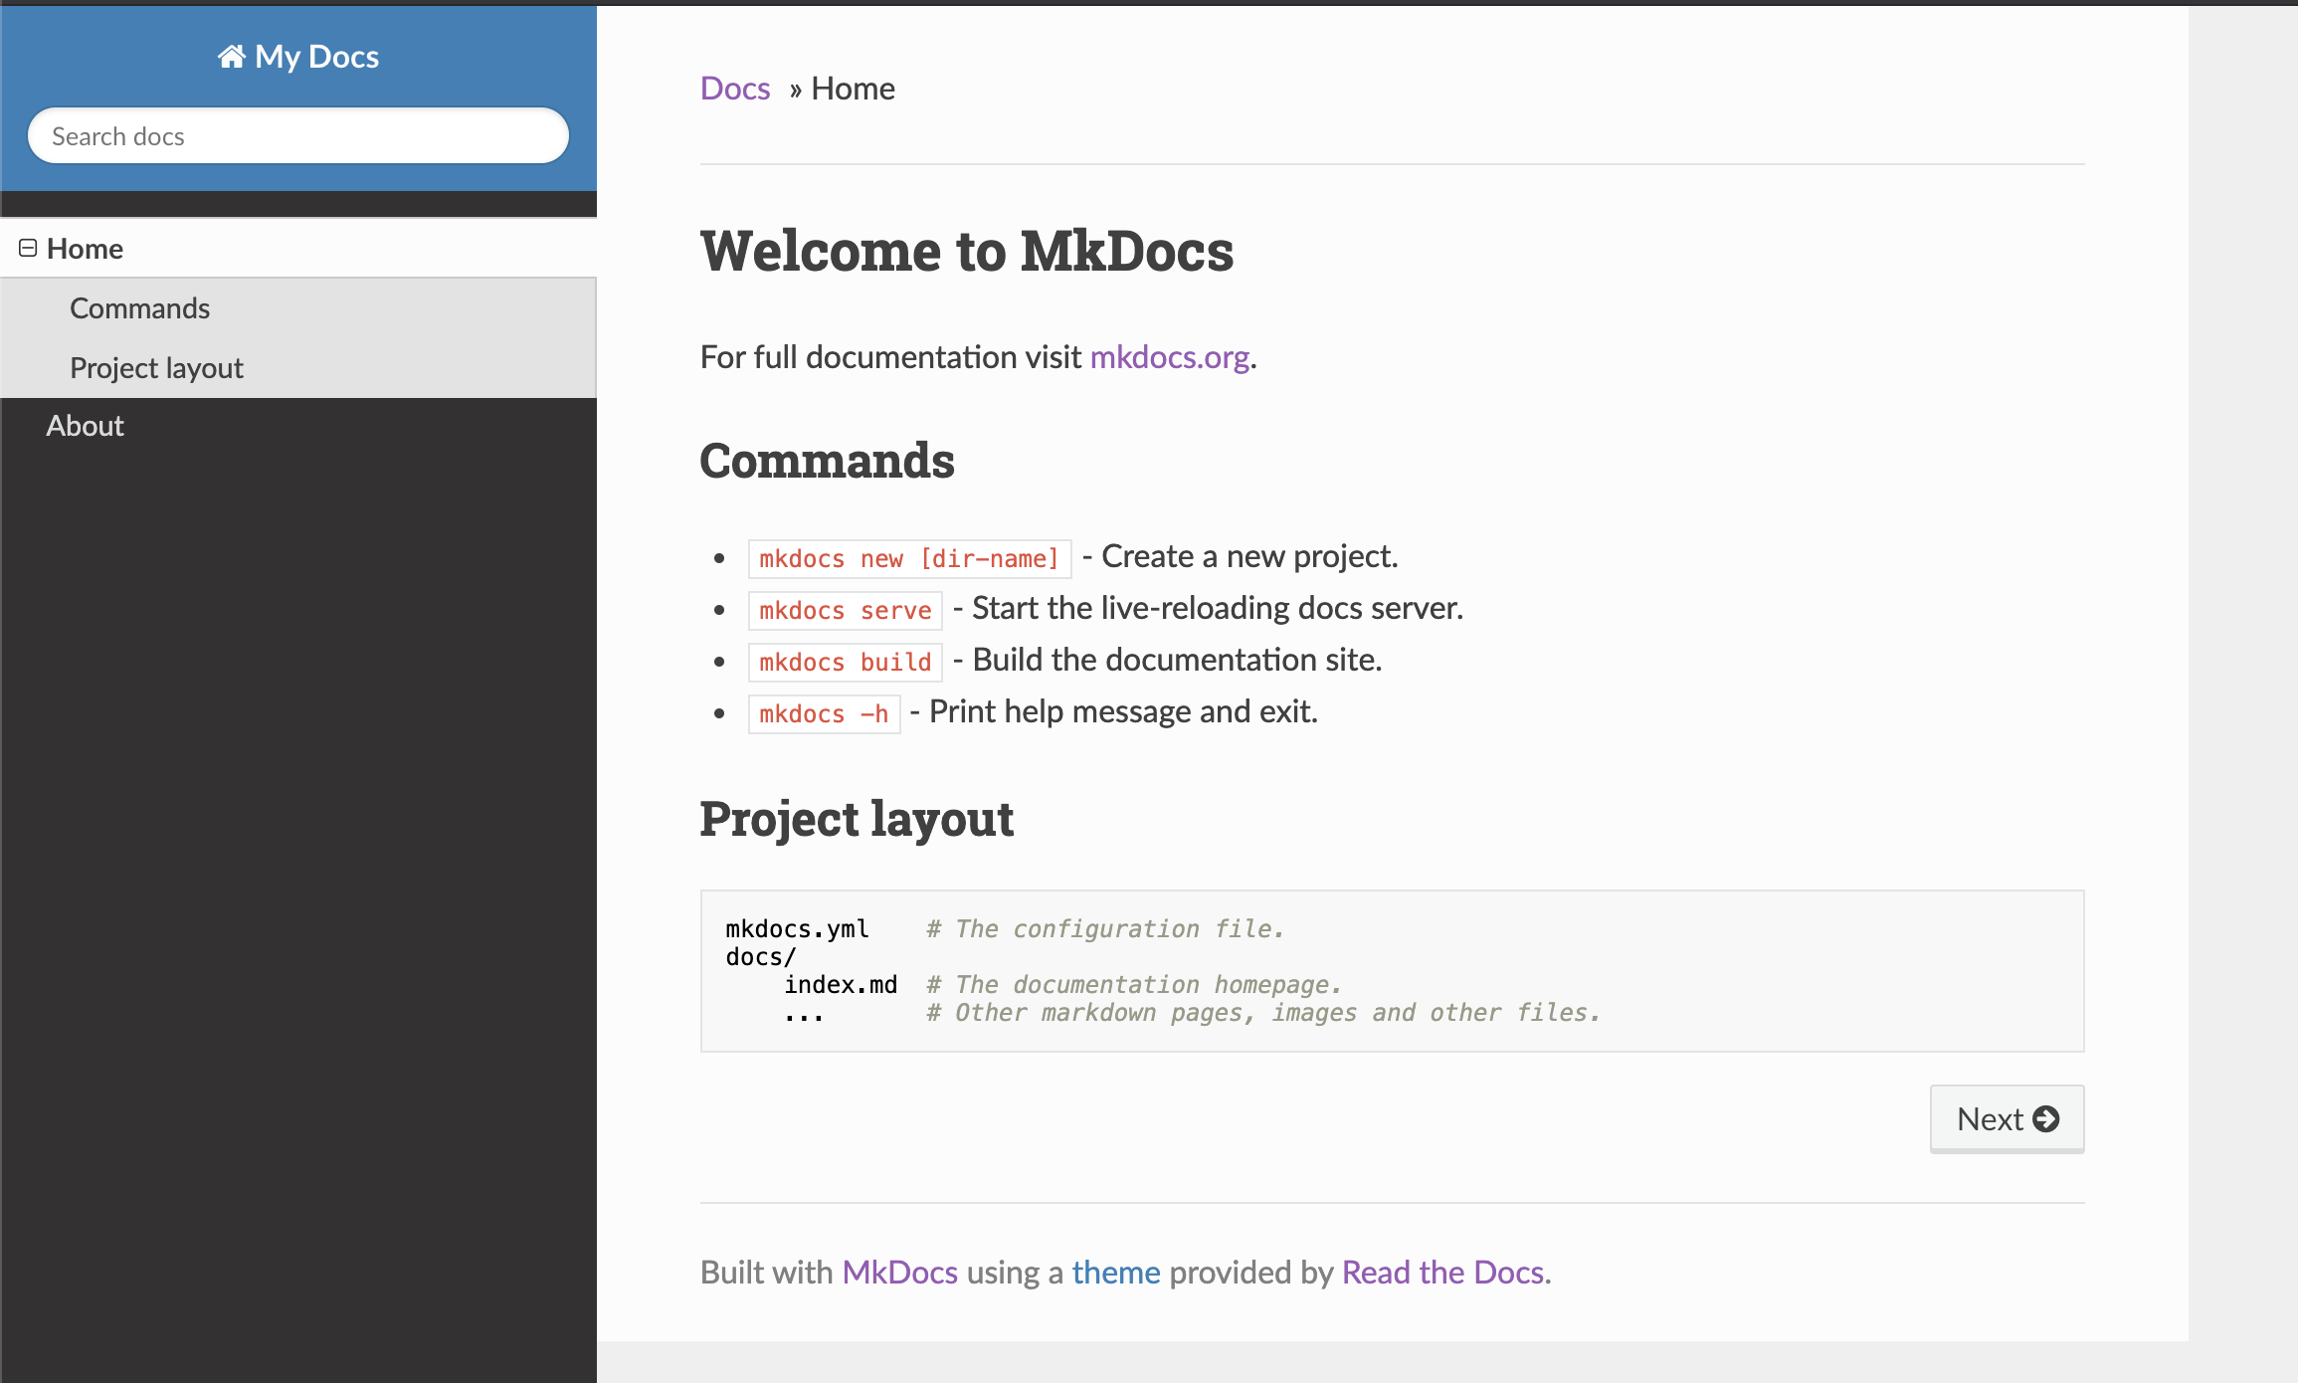Click the Project layout section heading
Screen dimensions: 2298x1383
point(857,819)
